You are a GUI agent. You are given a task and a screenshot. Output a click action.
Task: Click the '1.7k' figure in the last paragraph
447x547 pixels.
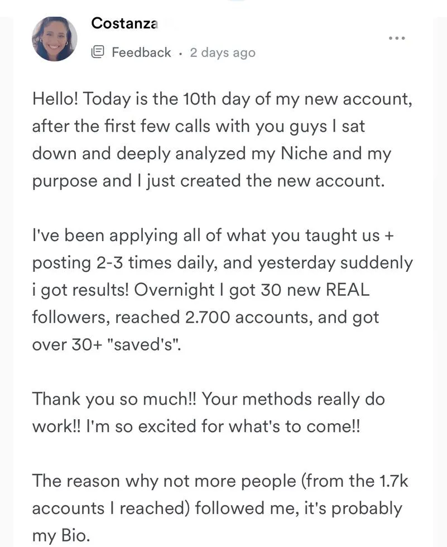(x=393, y=481)
